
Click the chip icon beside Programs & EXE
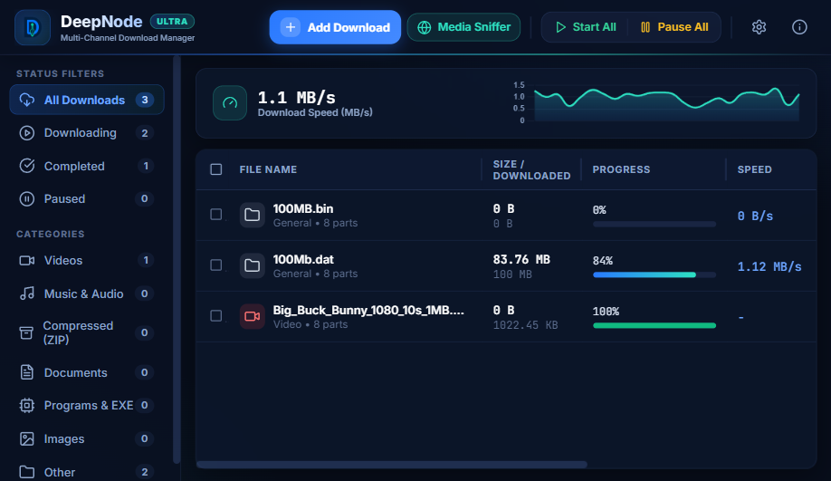point(27,405)
